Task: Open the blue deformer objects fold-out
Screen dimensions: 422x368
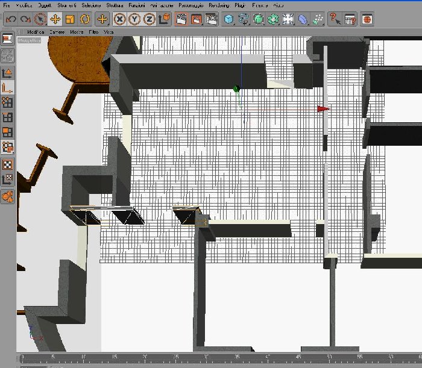Action: [303, 19]
